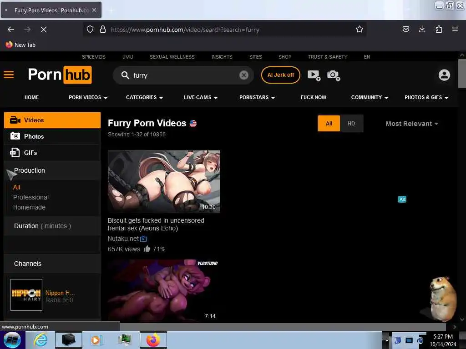This screenshot has height=349, width=466.
Task: Open the Firefox taskbar icon
Action: pyautogui.click(x=153, y=340)
